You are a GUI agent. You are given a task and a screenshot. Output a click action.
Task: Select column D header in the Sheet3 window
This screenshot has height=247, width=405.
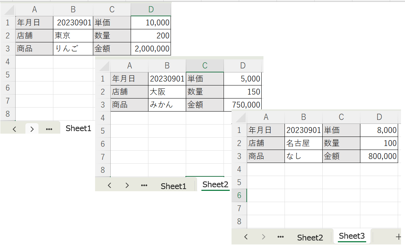[x=379, y=117]
